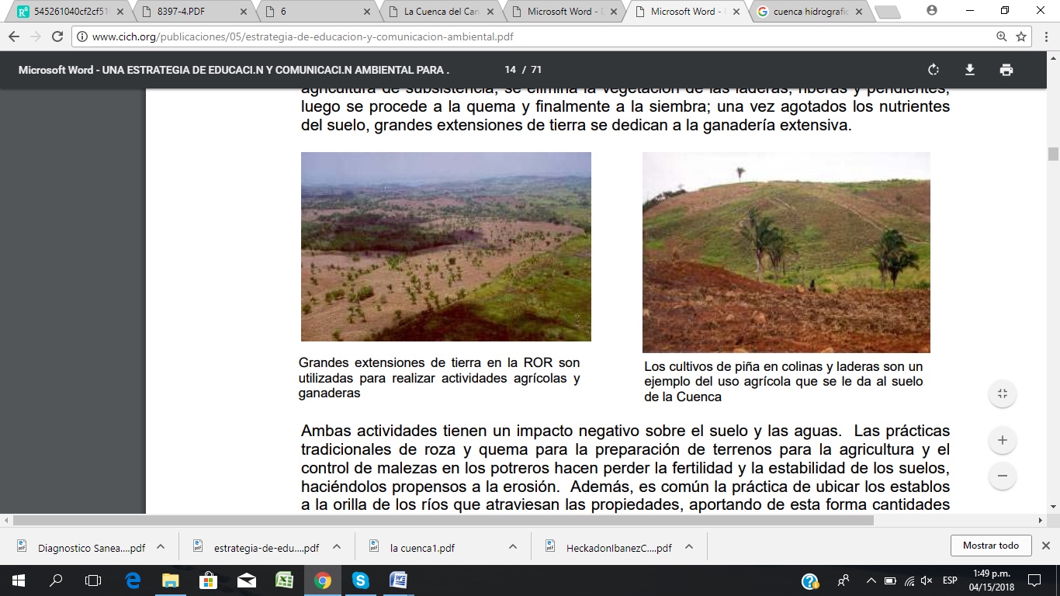This screenshot has width=1060, height=596.
Task: Zoom out using the minus button
Action: pyautogui.click(x=1003, y=476)
